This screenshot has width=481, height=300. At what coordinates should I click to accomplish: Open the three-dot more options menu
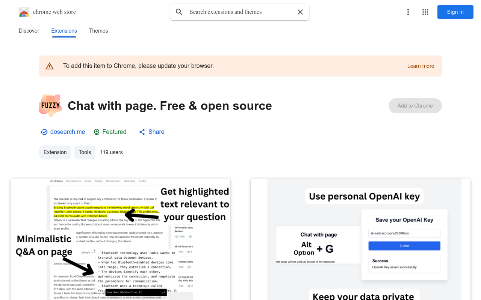(408, 12)
